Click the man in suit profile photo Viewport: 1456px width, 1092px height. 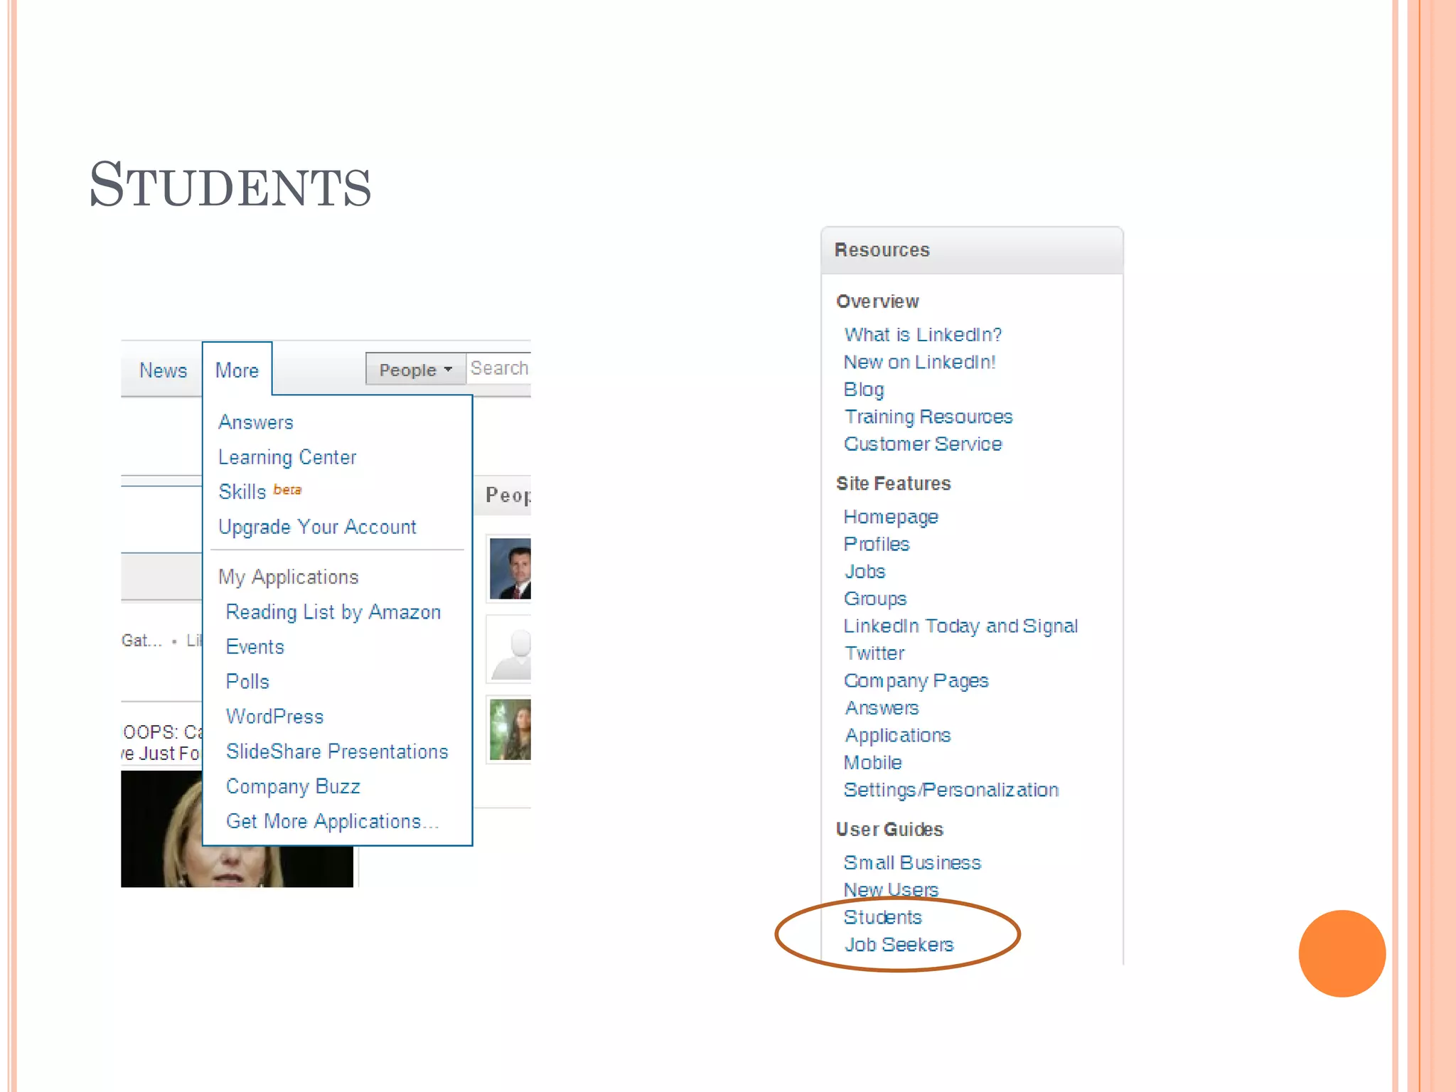(x=510, y=569)
